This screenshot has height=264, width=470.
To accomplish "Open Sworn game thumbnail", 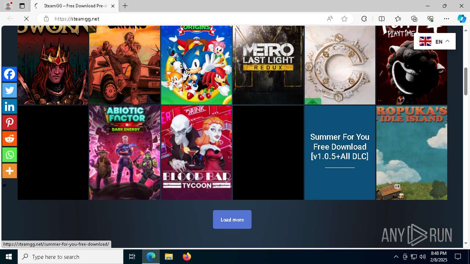I will pyautogui.click(x=53, y=65).
